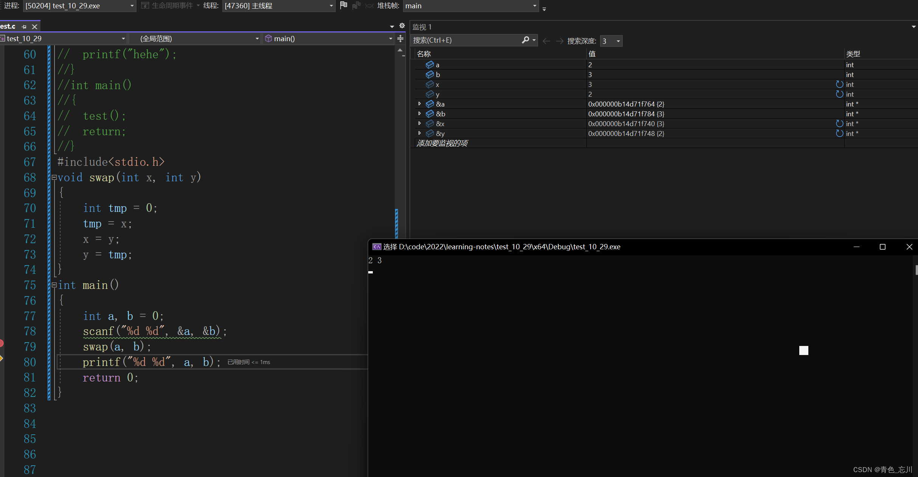
Task: Open the editor tab list dropdown
Action: coord(392,26)
